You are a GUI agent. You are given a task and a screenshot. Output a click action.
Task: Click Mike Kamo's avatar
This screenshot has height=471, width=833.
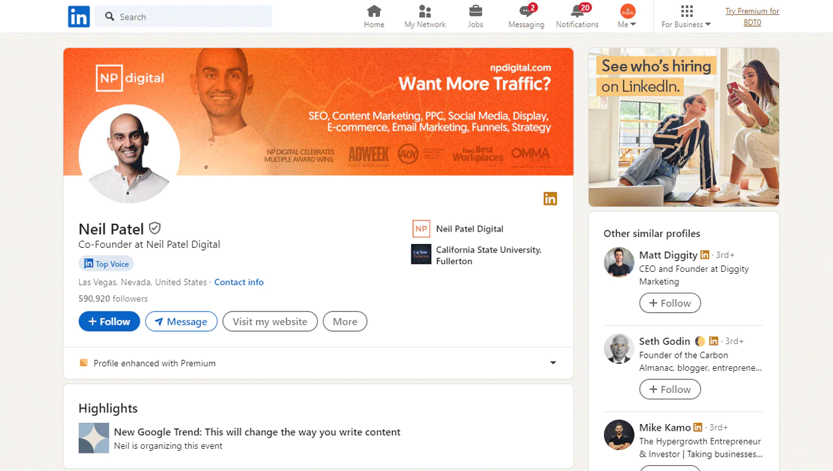click(x=619, y=435)
